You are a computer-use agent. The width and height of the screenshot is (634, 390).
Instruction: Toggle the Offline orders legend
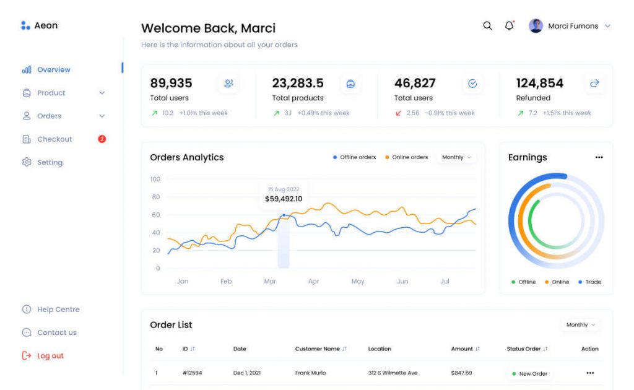coord(354,157)
